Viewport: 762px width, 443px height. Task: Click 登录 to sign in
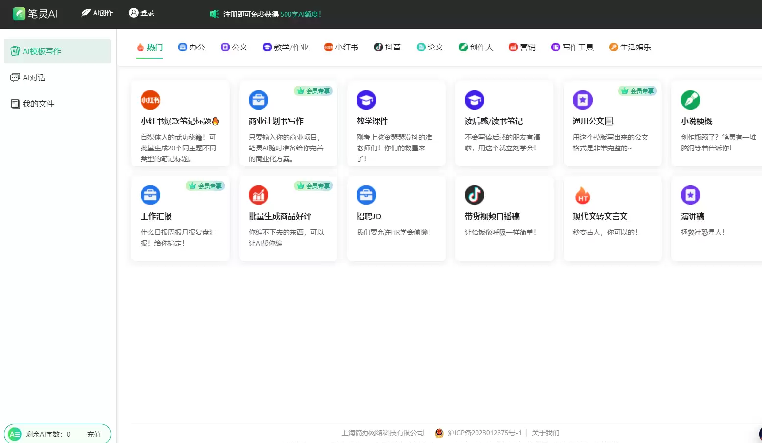[142, 13]
